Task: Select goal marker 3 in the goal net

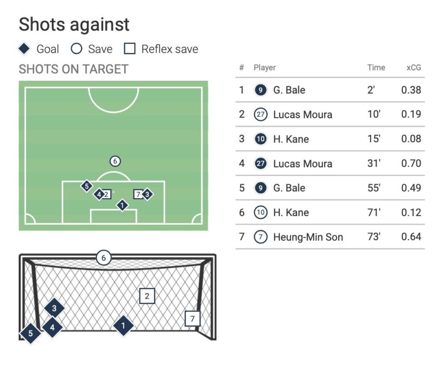Action: pyautogui.click(x=54, y=308)
